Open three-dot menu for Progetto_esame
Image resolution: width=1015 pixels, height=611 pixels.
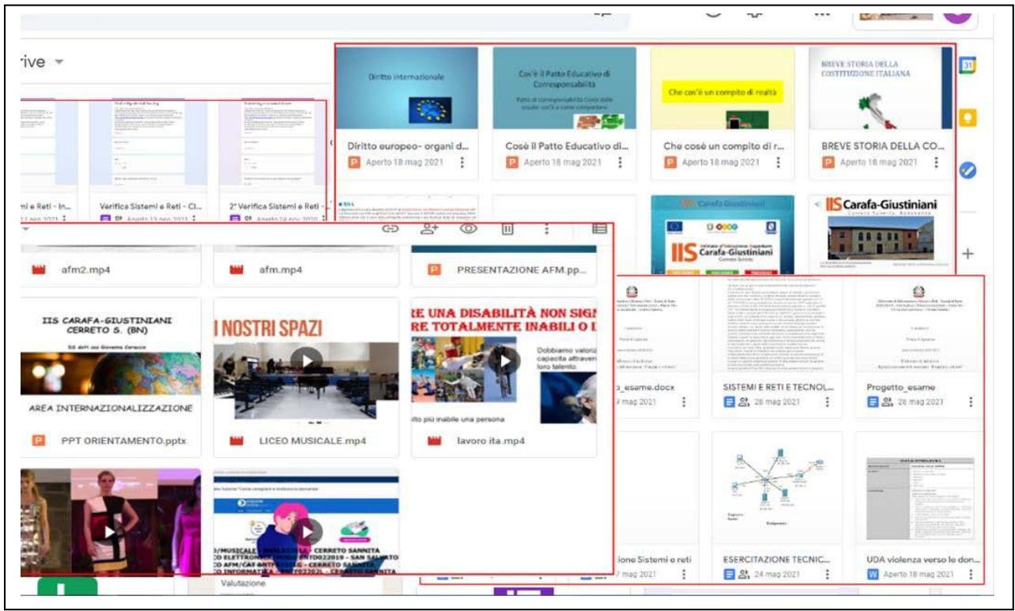coord(970,402)
